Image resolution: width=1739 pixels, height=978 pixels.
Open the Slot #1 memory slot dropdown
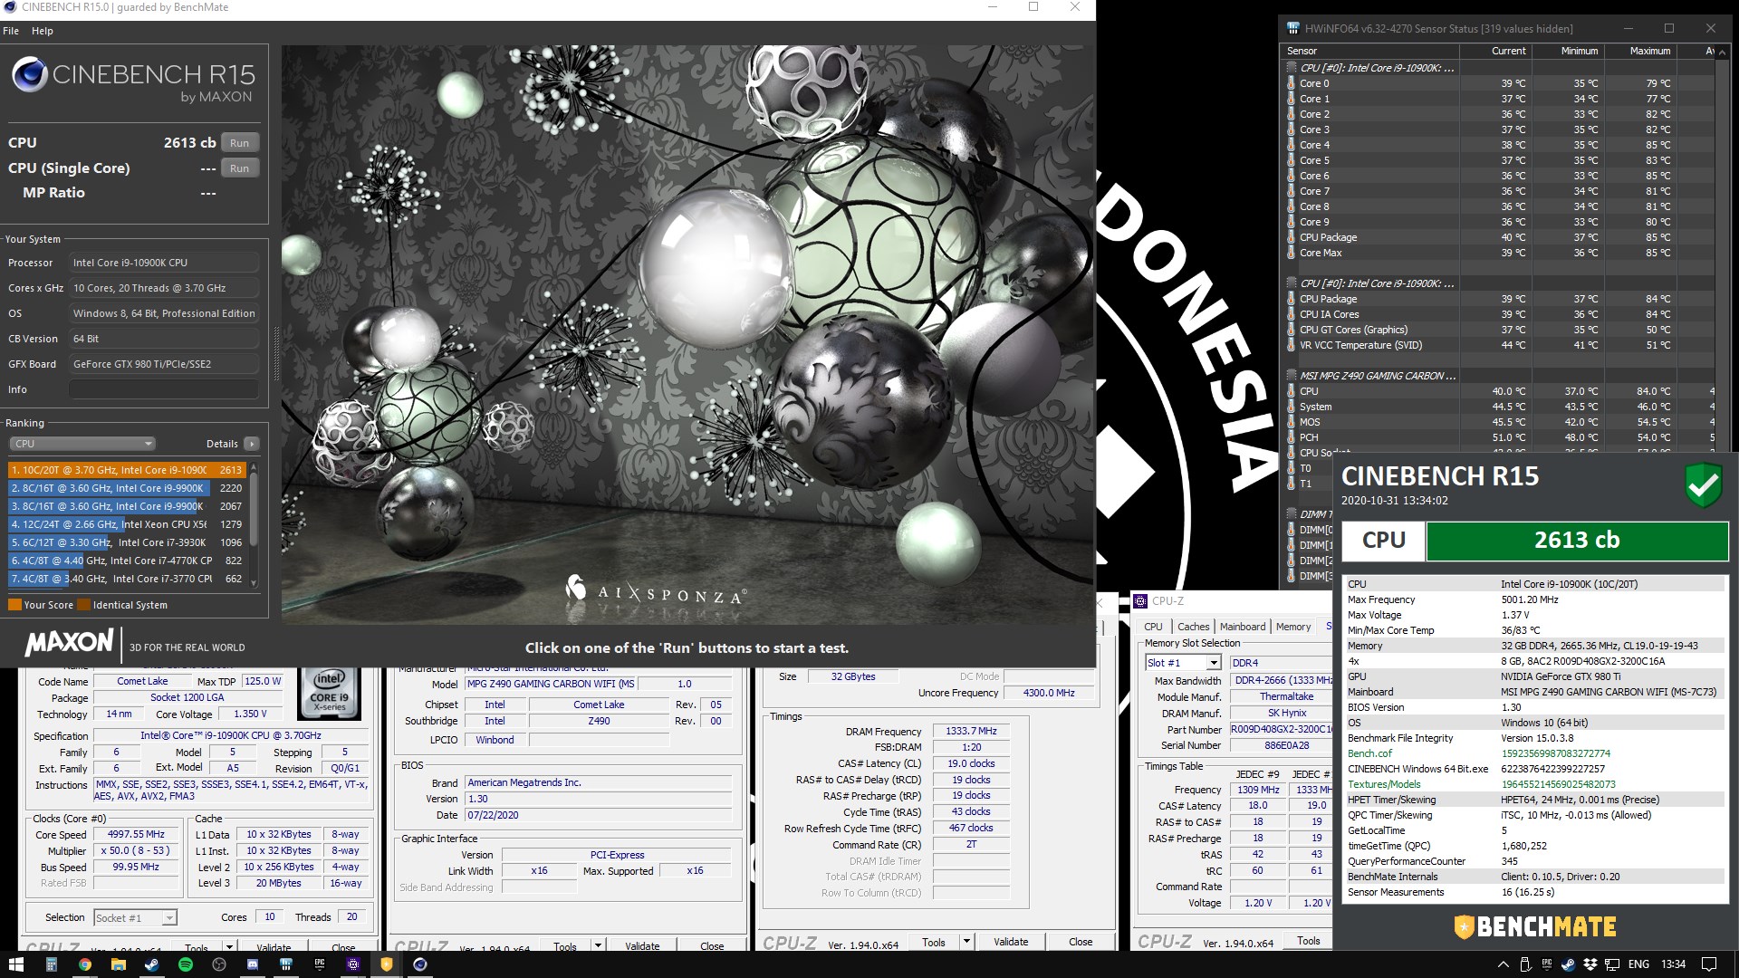click(1183, 663)
